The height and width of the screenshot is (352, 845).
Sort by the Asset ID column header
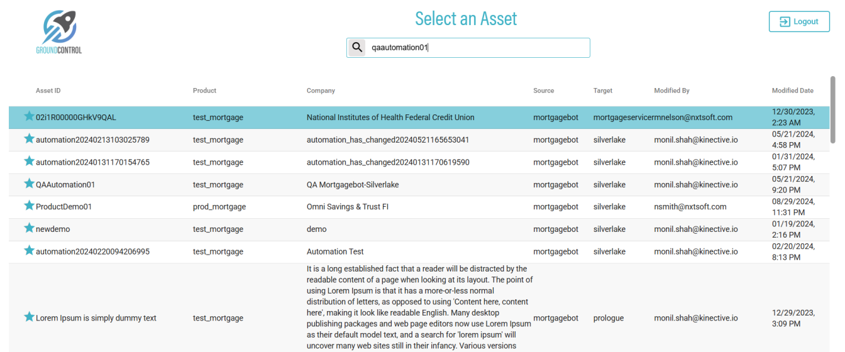(x=48, y=91)
